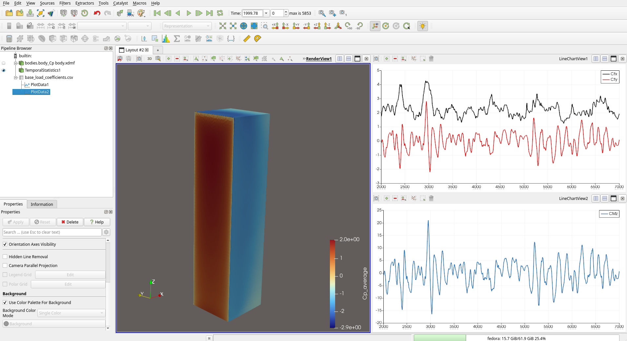Open the Representation dropdown
627x341 pixels.
[187, 26]
